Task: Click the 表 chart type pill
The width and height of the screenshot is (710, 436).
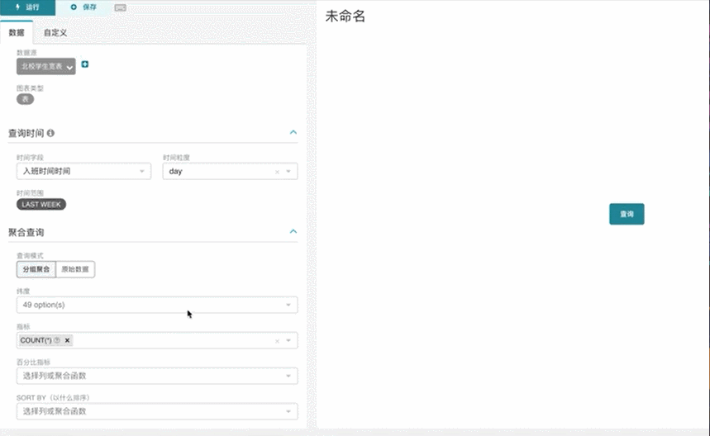Action: (x=26, y=99)
